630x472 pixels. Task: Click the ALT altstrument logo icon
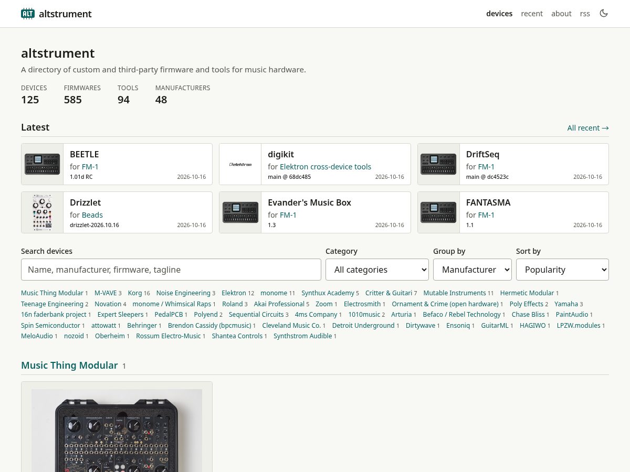(28, 14)
